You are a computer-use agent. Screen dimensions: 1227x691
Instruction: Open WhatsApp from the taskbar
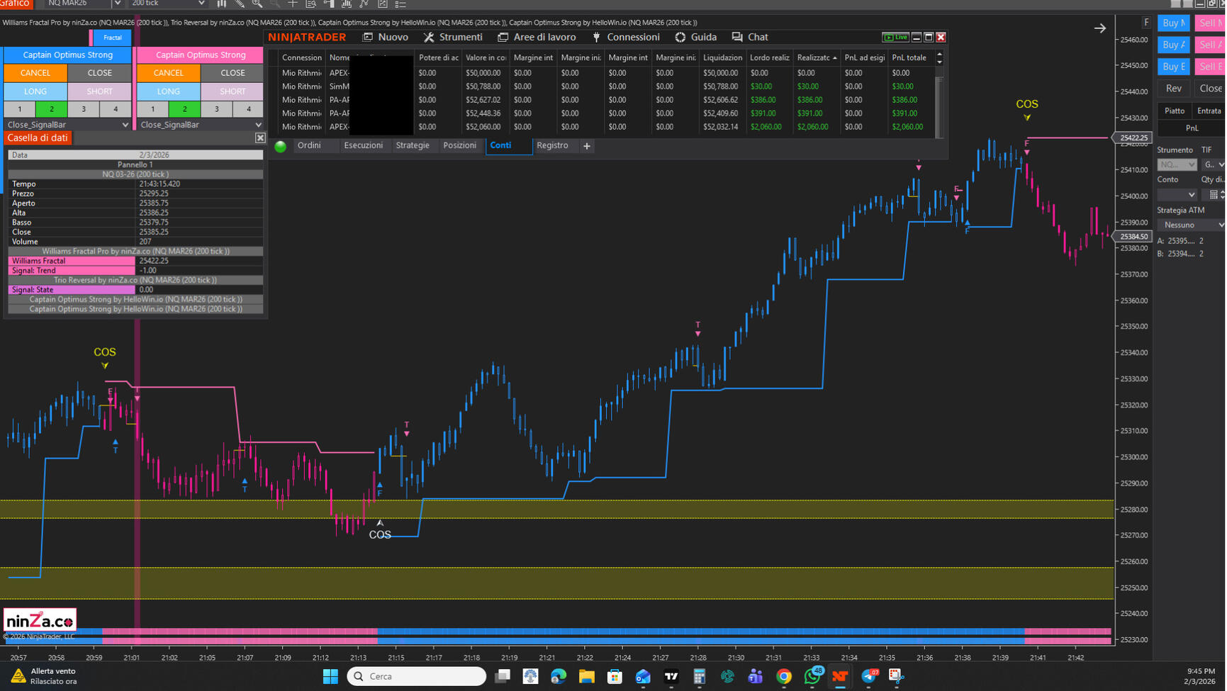pyautogui.click(x=812, y=676)
